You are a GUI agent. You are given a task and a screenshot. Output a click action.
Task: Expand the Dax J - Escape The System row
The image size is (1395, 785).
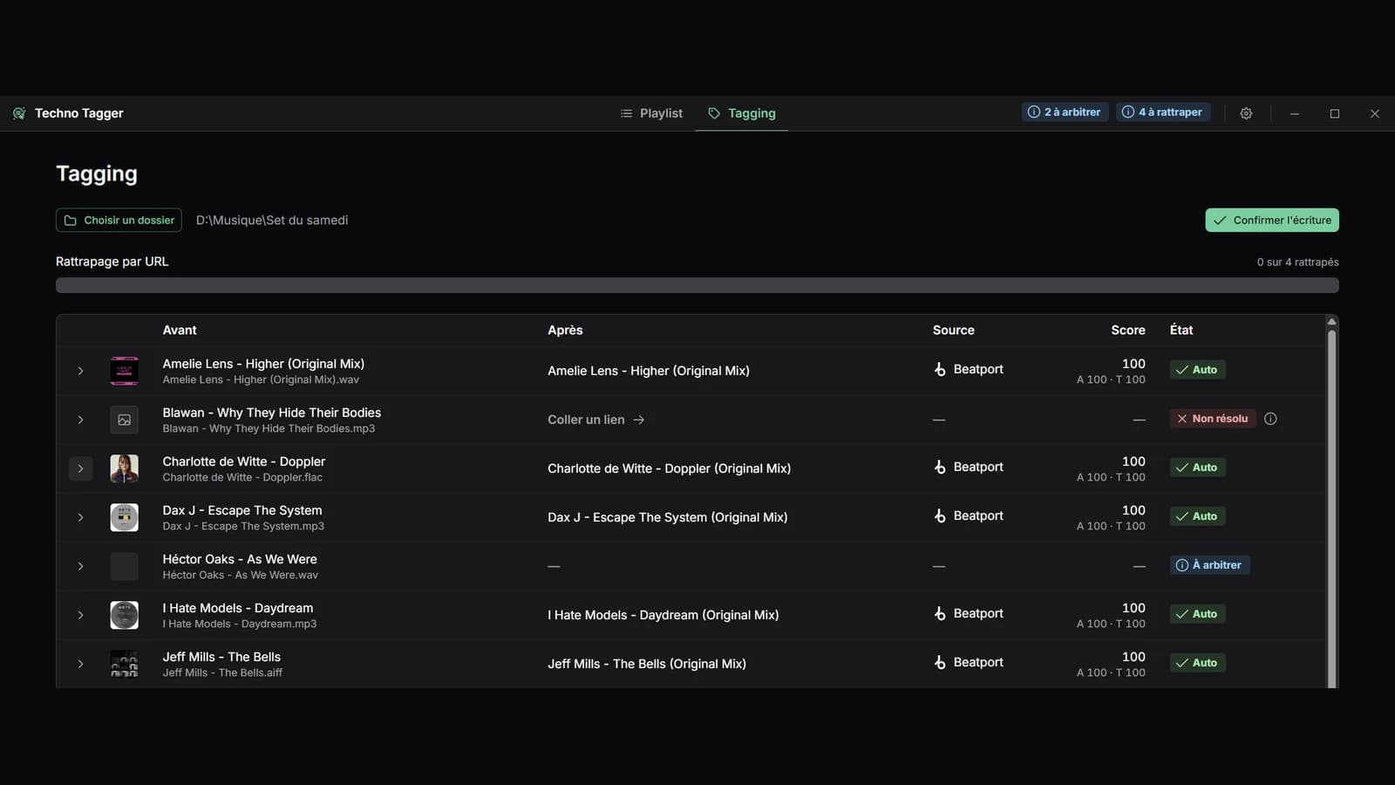tap(80, 517)
